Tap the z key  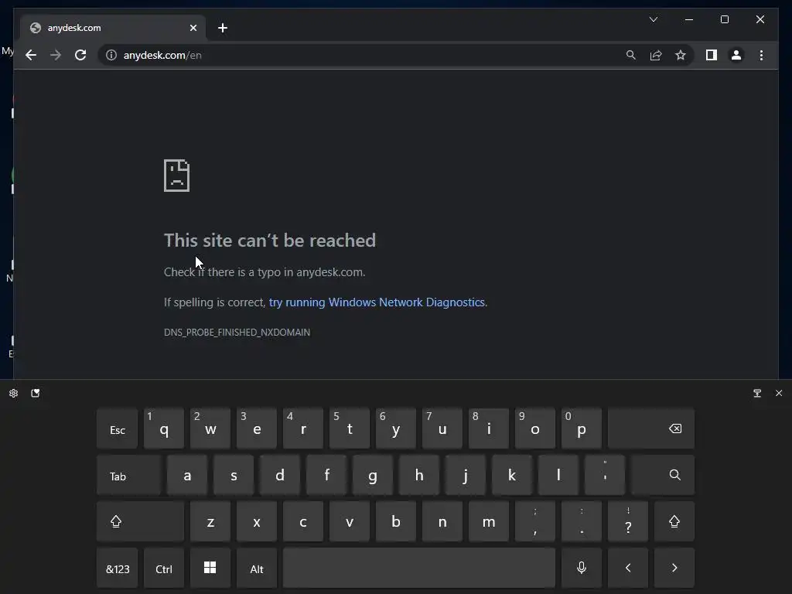point(210,522)
